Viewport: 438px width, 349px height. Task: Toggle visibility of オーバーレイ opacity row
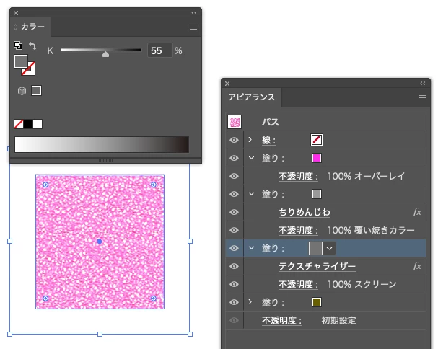click(x=234, y=176)
